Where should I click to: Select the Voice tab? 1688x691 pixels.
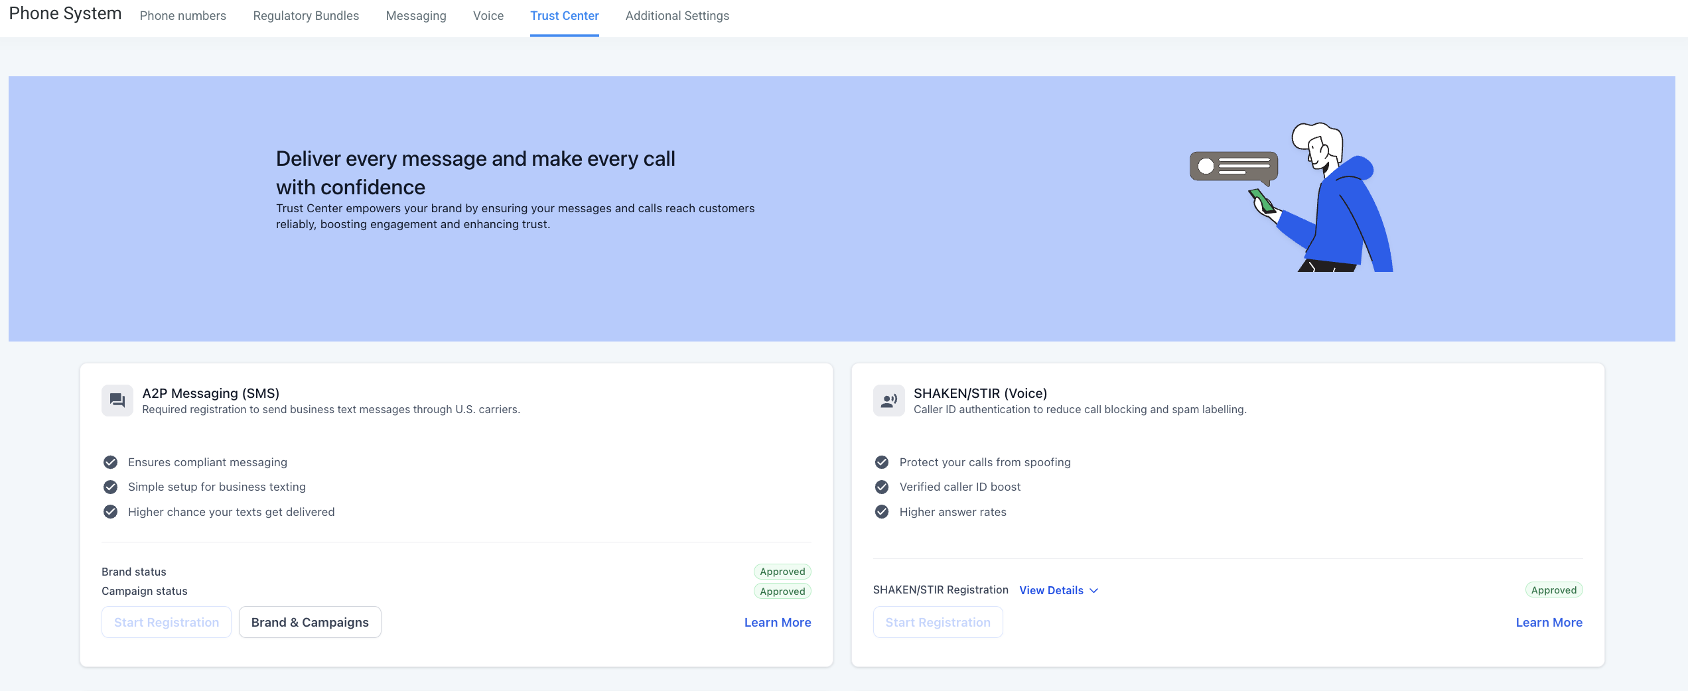(488, 16)
